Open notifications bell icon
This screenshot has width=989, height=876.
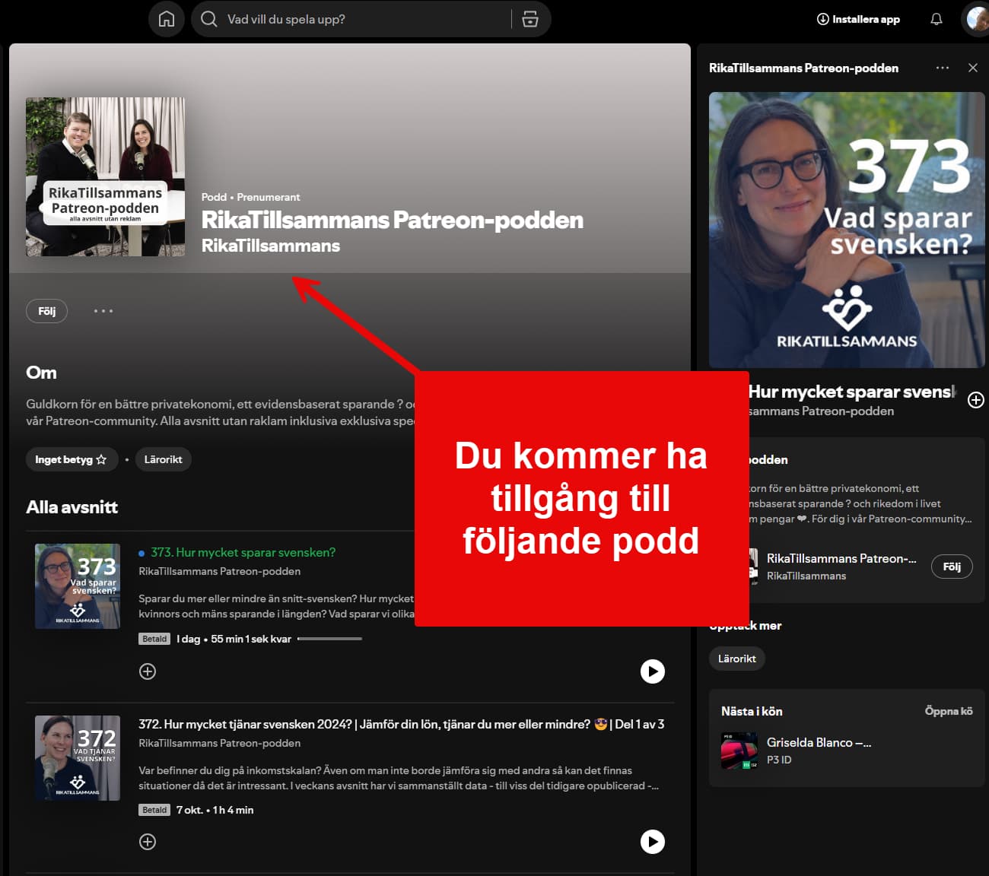coord(937,19)
